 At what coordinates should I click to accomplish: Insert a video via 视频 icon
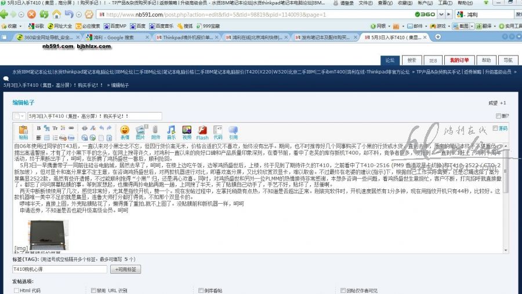[x=187, y=132]
